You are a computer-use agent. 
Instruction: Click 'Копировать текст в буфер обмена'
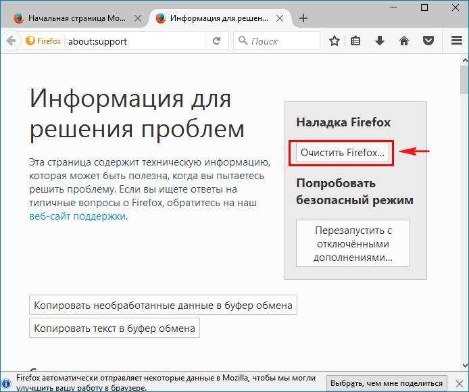(x=114, y=328)
